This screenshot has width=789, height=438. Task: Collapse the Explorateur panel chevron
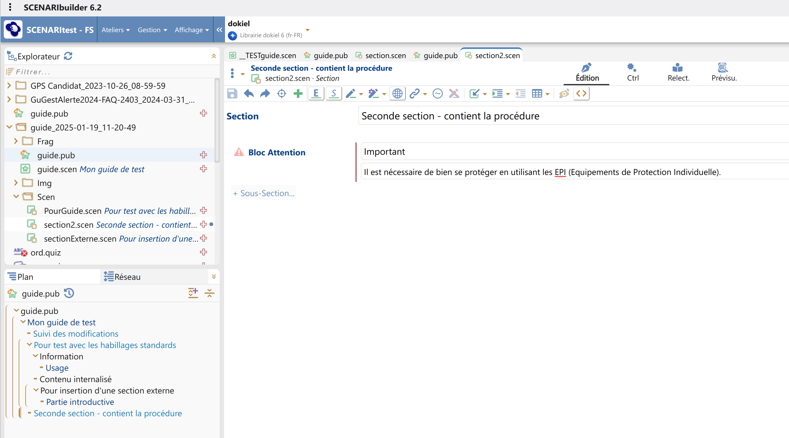coord(214,56)
